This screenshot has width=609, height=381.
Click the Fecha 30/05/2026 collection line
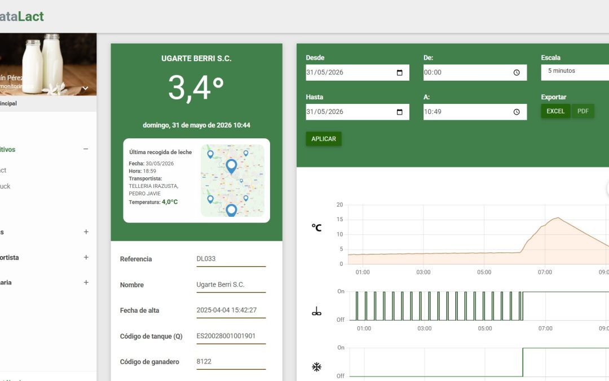coord(152,164)
